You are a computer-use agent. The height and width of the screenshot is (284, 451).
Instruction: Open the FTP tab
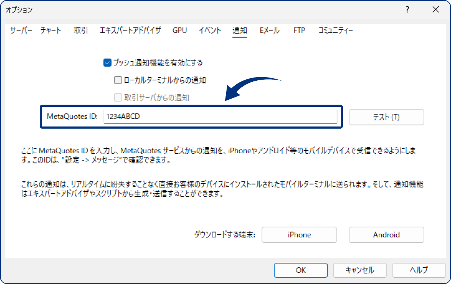click(299, 31)
